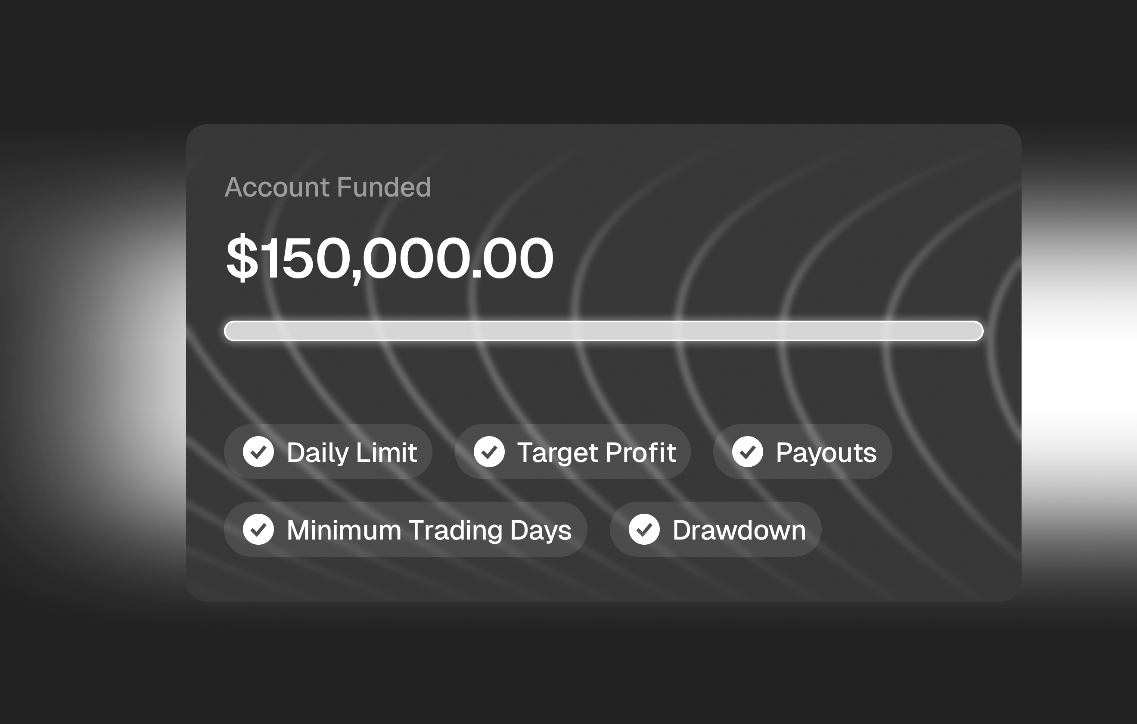Select the Payouts label text
Viewport: 1137px width, 724px height.
pos(826,452)
